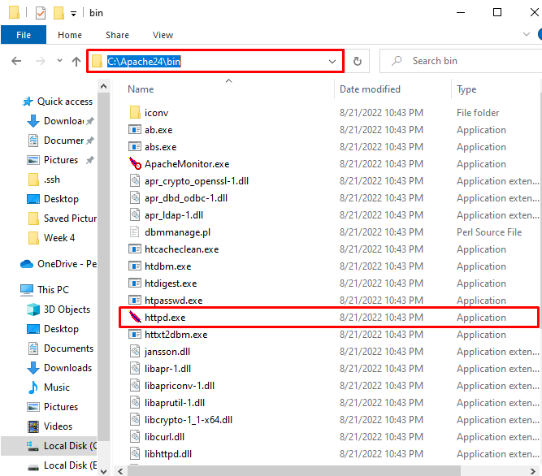
Task: Go up one folder level arrow
Action: (x=76, y=61)
